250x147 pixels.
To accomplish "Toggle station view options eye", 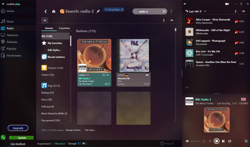I will pyautogui.click(x=172, y=20).
